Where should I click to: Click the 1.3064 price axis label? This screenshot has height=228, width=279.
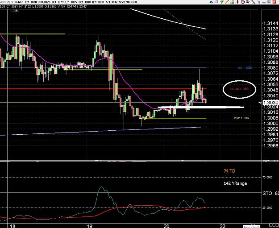271,79
